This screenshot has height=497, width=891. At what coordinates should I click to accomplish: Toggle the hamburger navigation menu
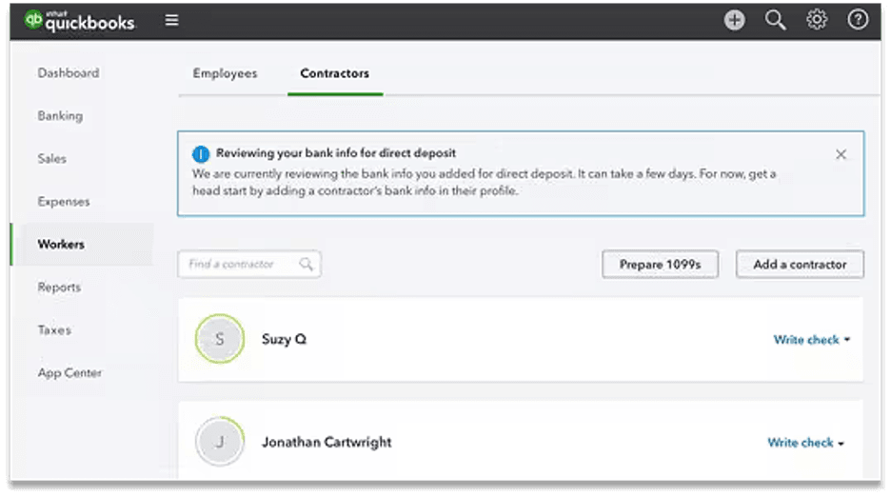pyautogui.click(x=171, y=20)
